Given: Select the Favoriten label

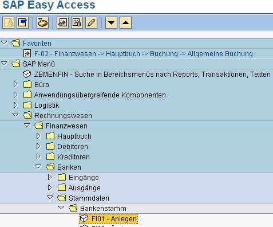Looking at the screenshot, I should point(37,44).
